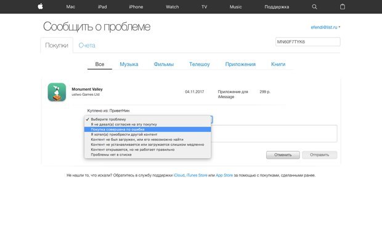Select the Приложения category filter
382x242 pixels.
[240, 64]
